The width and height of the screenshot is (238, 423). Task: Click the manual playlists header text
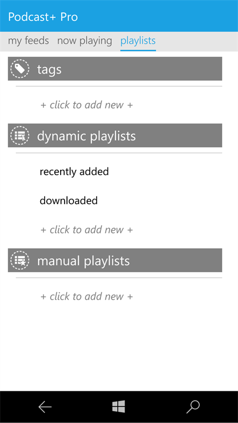click(83, 261)
